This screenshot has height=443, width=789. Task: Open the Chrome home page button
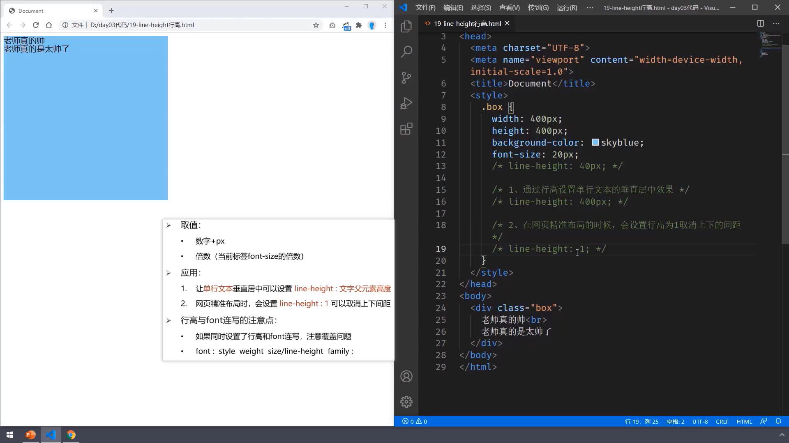coord(49,25)
